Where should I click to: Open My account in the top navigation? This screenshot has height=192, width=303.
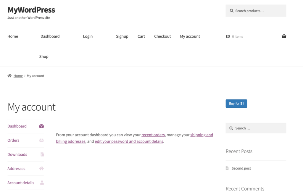pyautogui.click(x=190, y=36)
